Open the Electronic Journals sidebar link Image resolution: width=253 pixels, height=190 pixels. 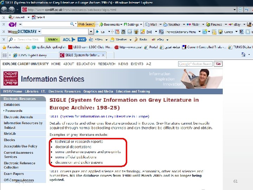tap(18, 117)
